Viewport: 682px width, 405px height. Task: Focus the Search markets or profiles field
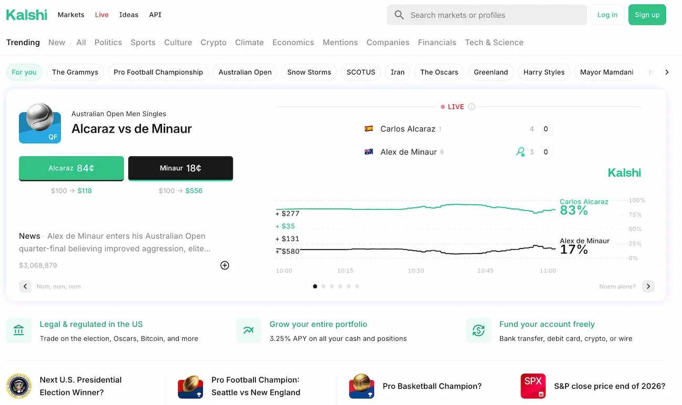click(493, 15)
